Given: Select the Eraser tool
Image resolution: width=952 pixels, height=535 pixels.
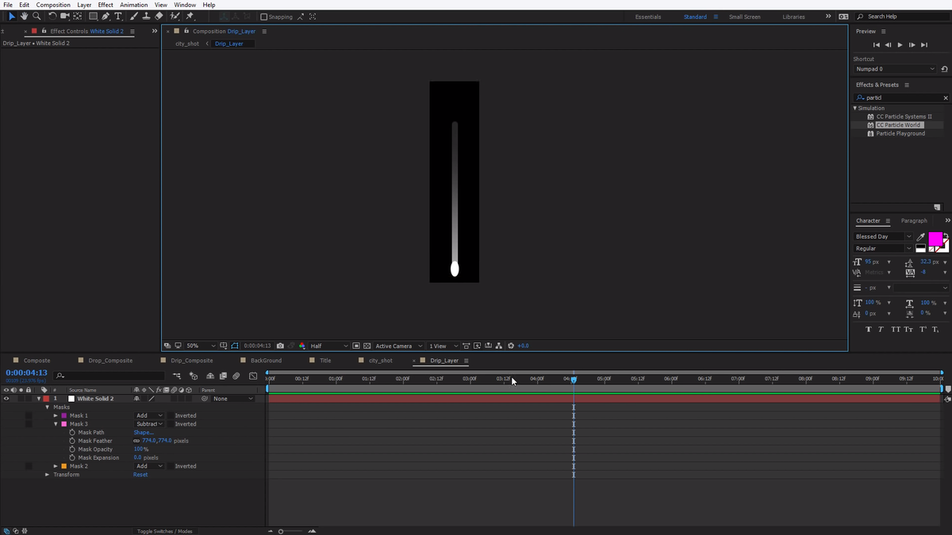Looking at the screenshot, I should (x=159, y=16).
